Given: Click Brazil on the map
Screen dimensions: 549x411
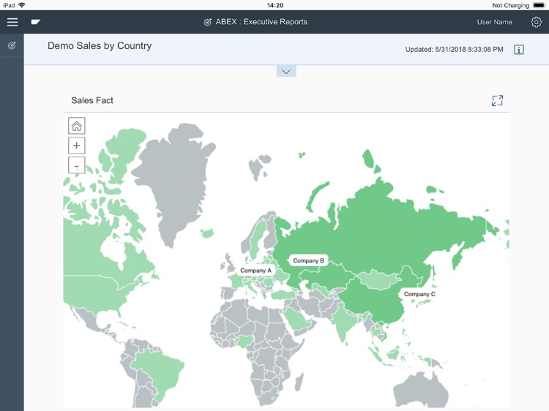Looking at the screenshot, I should 160,371.
